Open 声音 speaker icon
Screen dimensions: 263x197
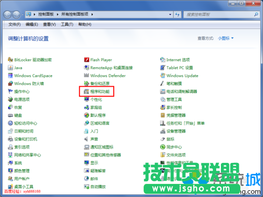click(87, 139)
